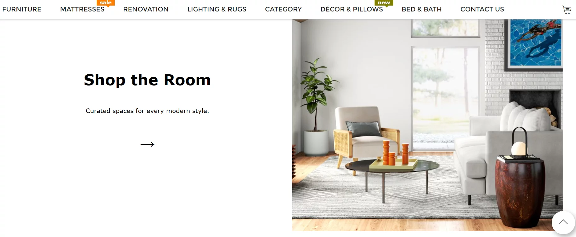Click the Curated spaces description text
The height and width of the screenshot is (237, 576).
(147, 111)
